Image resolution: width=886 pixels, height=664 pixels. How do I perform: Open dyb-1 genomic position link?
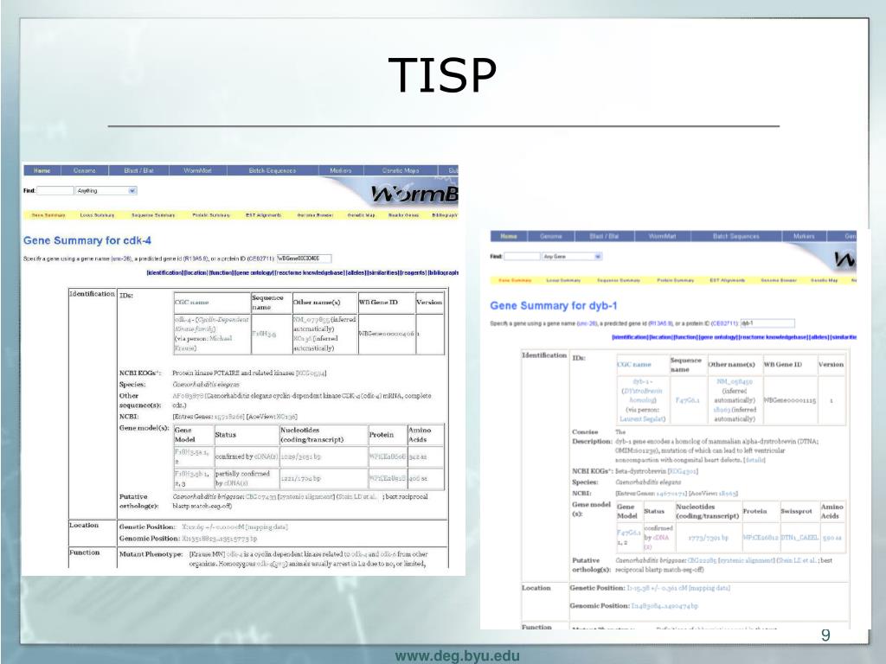pyautogui.click(x=664, y=606)
